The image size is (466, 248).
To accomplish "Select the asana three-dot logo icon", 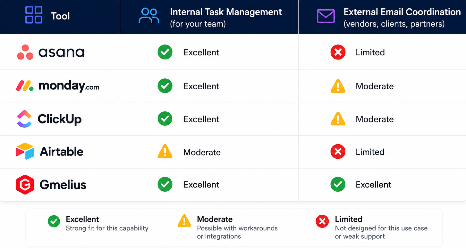I will coord(25,52).
